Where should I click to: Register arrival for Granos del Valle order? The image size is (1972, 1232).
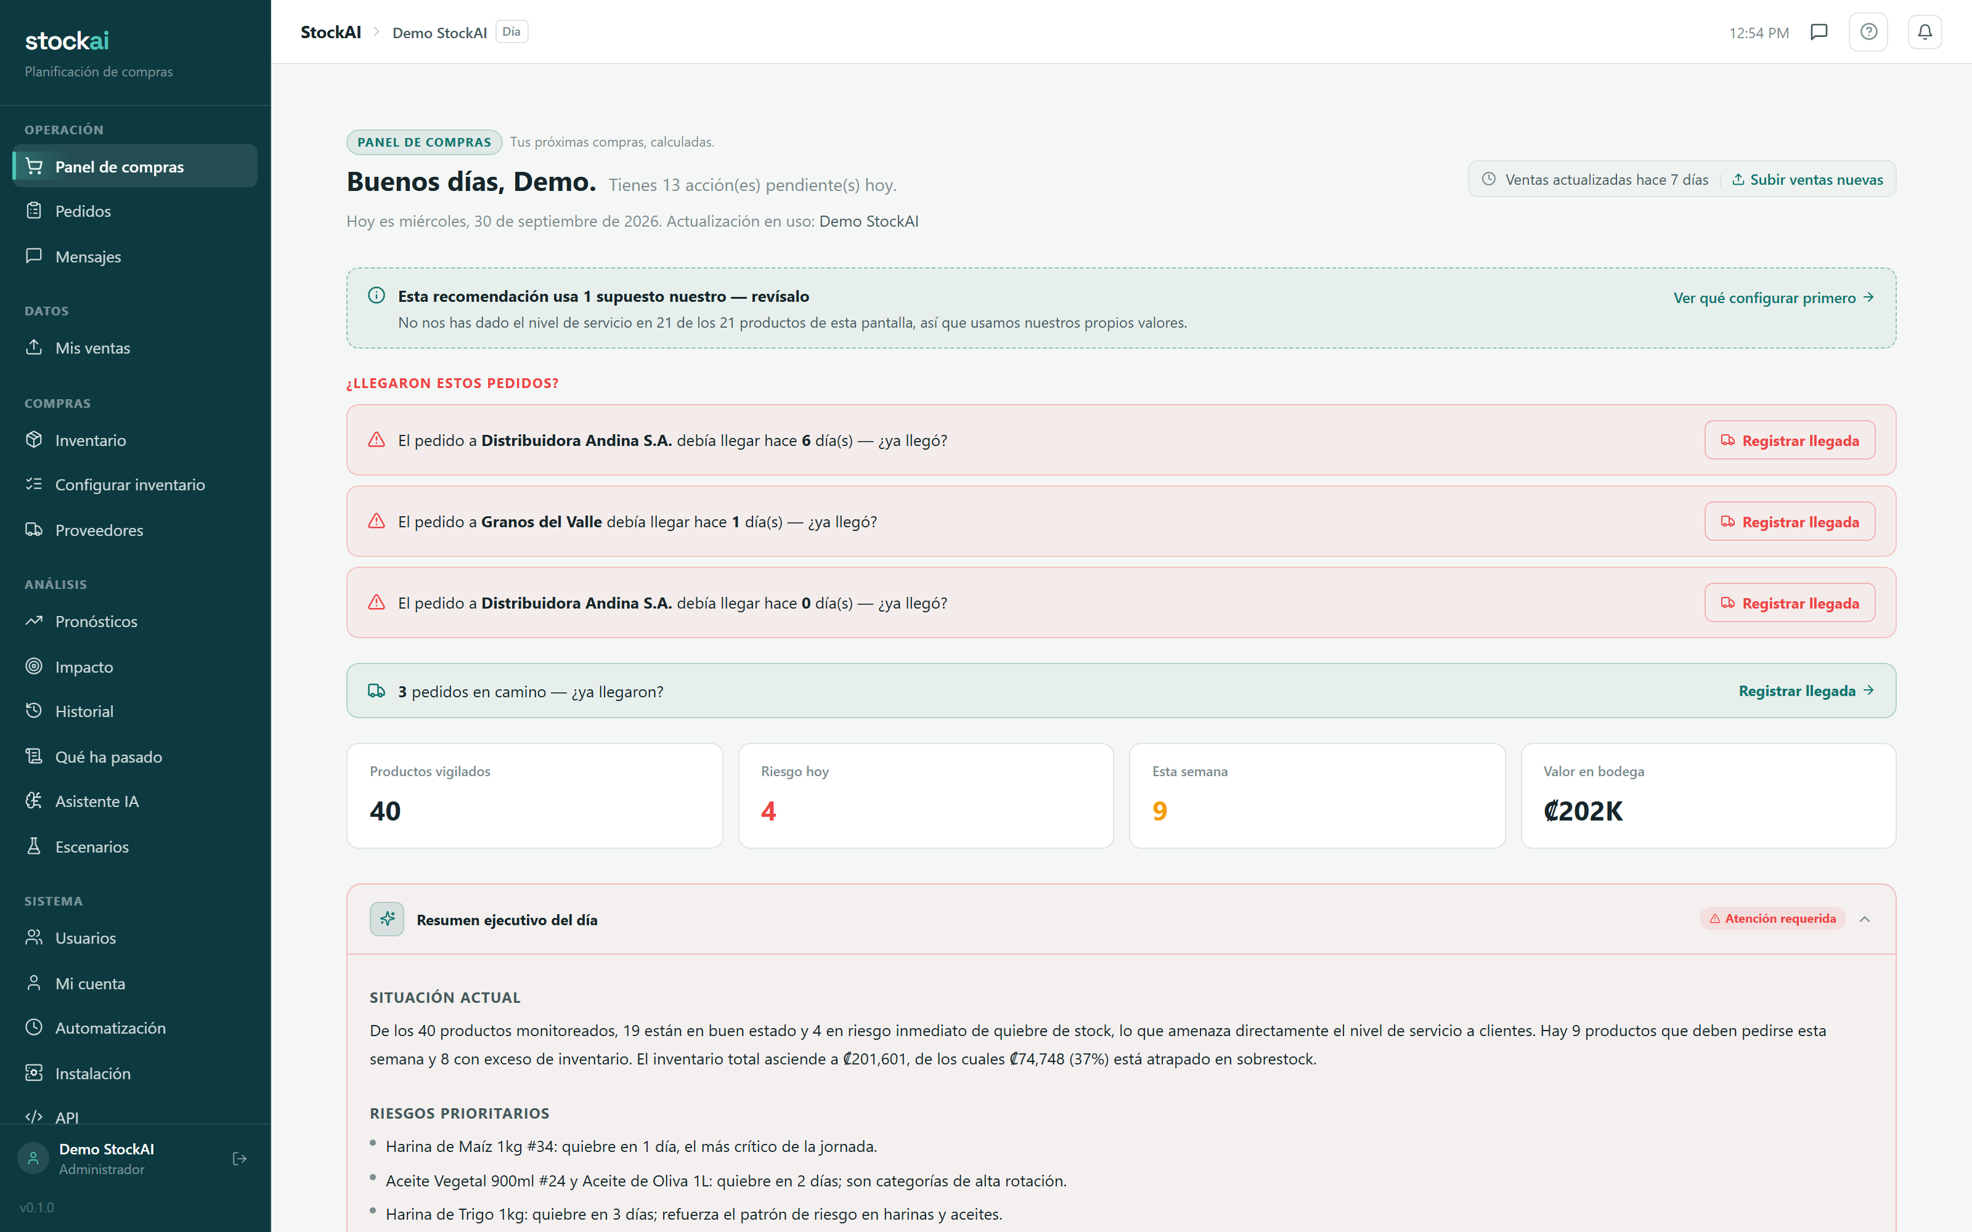pyautogui.click(x=1790, y=522)
